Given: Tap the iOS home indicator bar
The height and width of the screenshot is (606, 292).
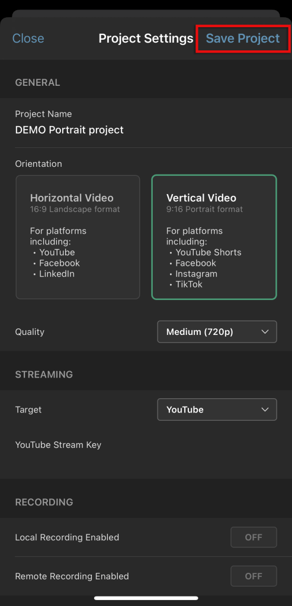Looking at the screenshot, I should pyautogui.click(x=146, y=598).
